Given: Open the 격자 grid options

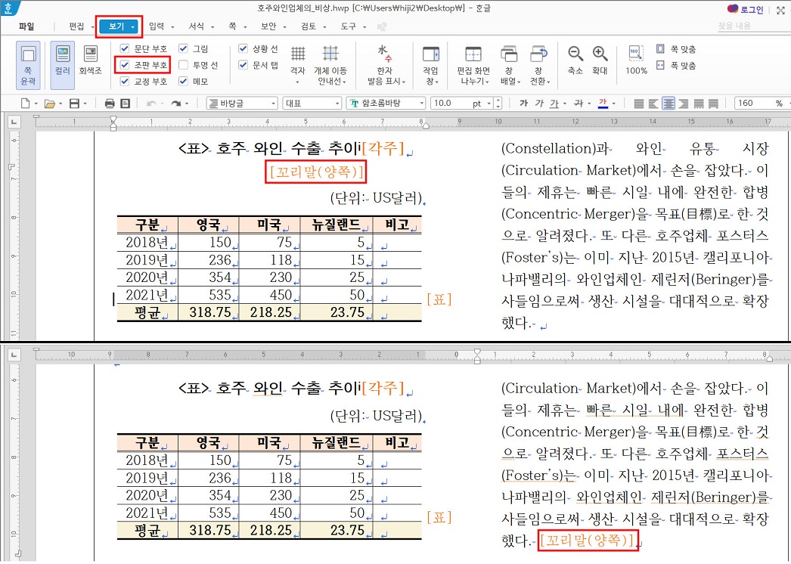Looking at the screenshot, I should coord(298,66).
